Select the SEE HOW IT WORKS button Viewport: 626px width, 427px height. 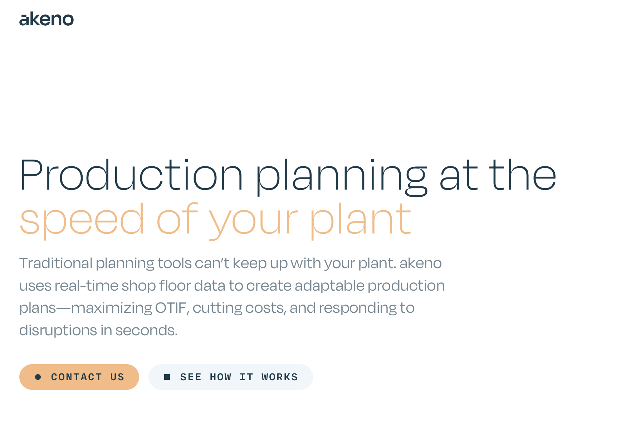point(231,377)
